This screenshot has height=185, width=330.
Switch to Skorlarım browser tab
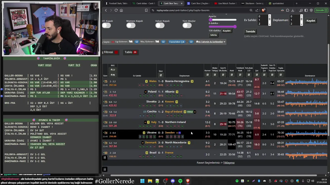coord(253,3)
